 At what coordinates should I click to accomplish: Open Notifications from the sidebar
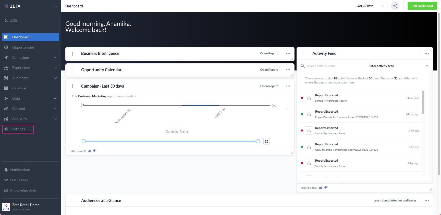(x=20, y=170)
